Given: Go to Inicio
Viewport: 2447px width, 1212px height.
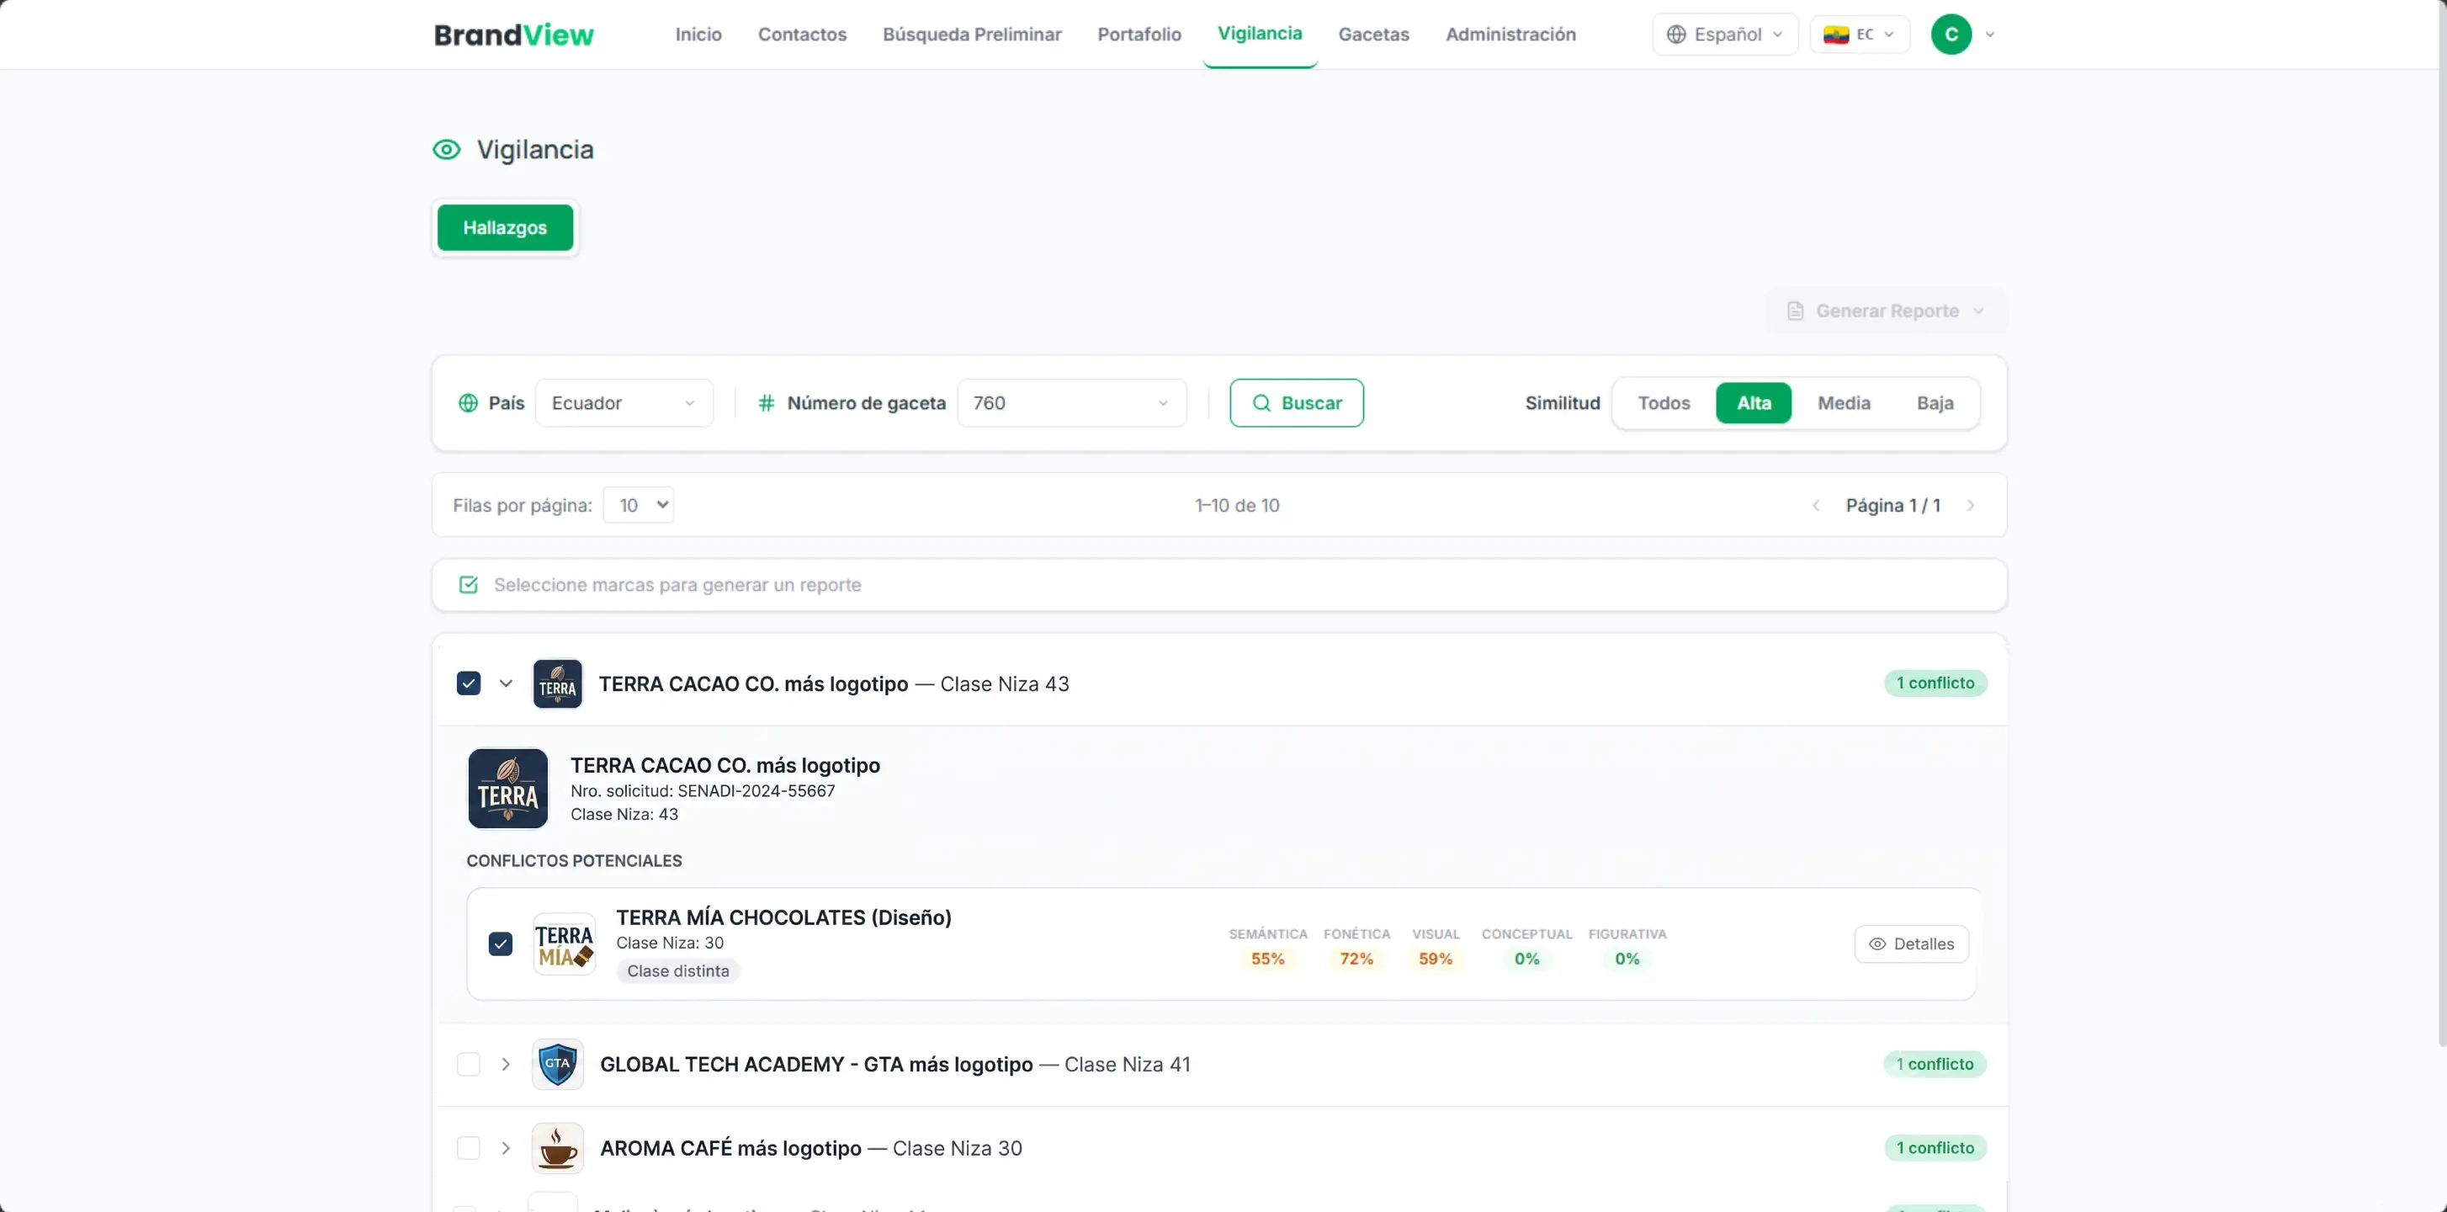Looking at the screenshot, I should click(x=698, y=35).
